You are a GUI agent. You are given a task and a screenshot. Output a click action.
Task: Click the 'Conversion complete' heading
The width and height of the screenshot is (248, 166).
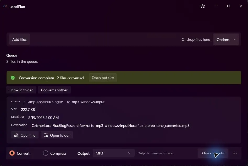coord(36,78)
